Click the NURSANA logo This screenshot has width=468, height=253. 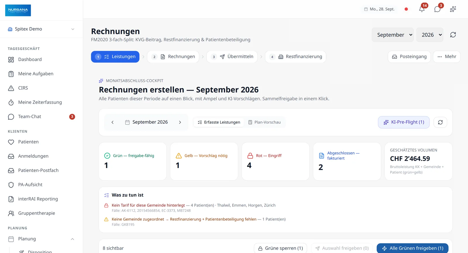pos(18,10)
